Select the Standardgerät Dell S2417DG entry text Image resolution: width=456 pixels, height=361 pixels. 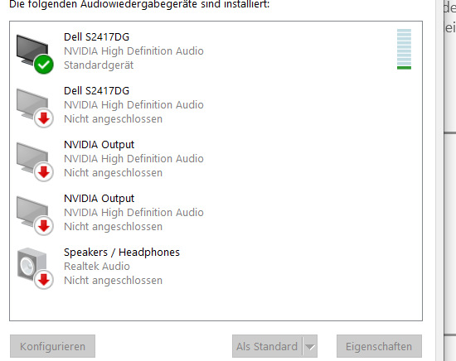point(216,51)
